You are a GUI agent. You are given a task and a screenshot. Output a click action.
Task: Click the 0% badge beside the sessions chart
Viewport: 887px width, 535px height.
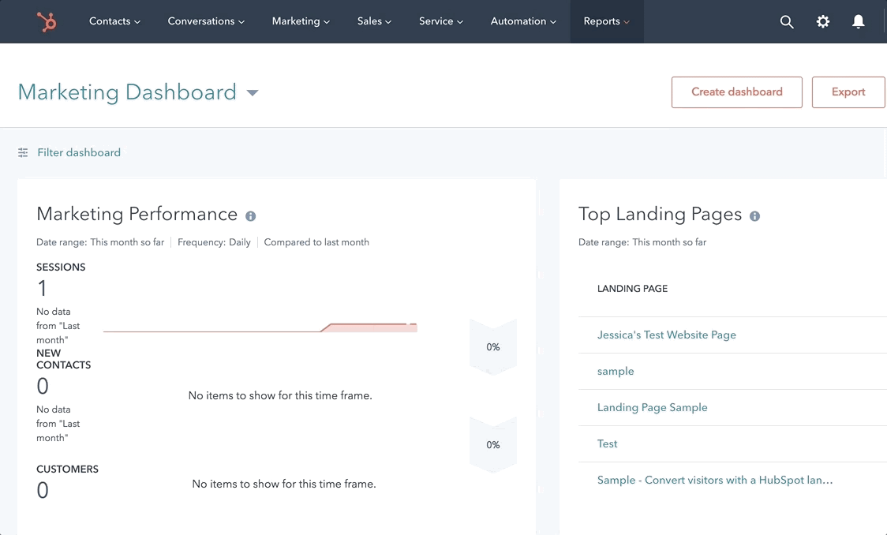tap(492, 347)
